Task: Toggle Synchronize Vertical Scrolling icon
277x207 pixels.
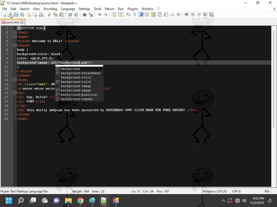Action: point(114,15)
